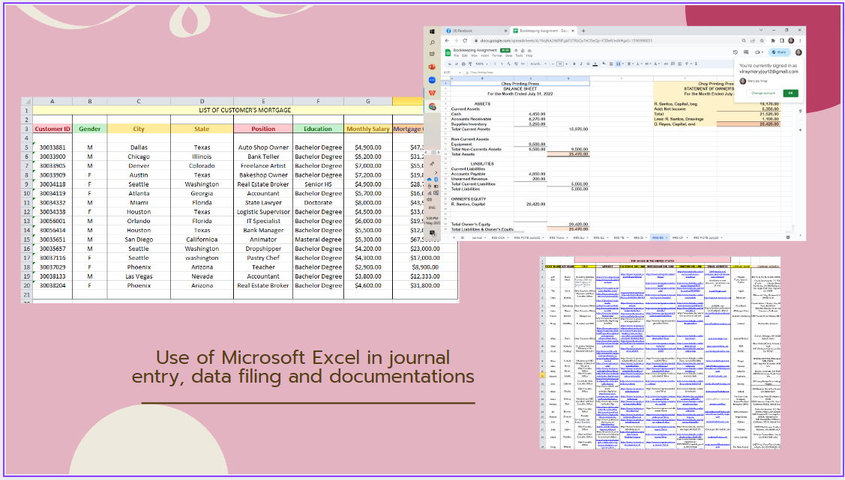Open the filter views dropdown arrow
The height and width of the screenshot is (480, 845).
tap(691, 64)
